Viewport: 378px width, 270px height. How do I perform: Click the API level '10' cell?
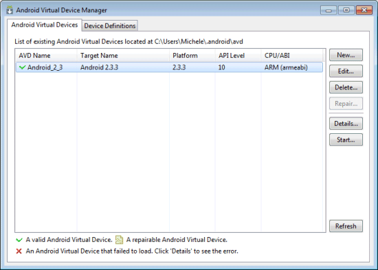tap(221, 67)
